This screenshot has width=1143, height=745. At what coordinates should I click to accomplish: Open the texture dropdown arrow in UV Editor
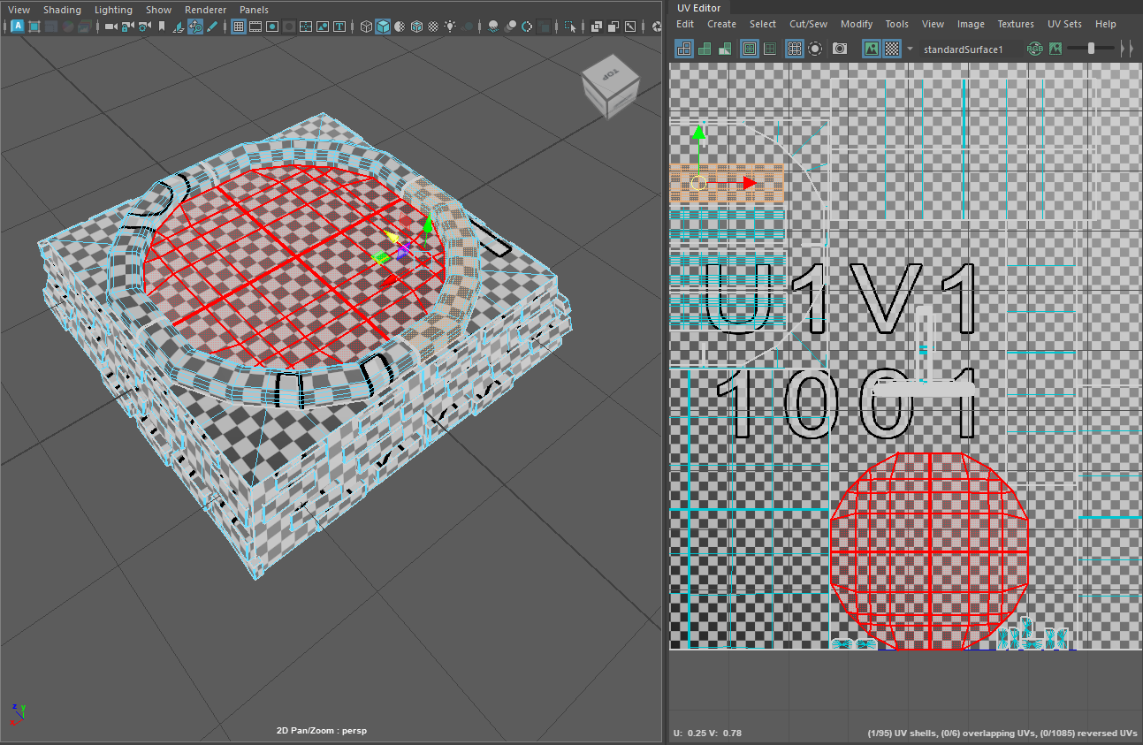click(x=911, y=49)
